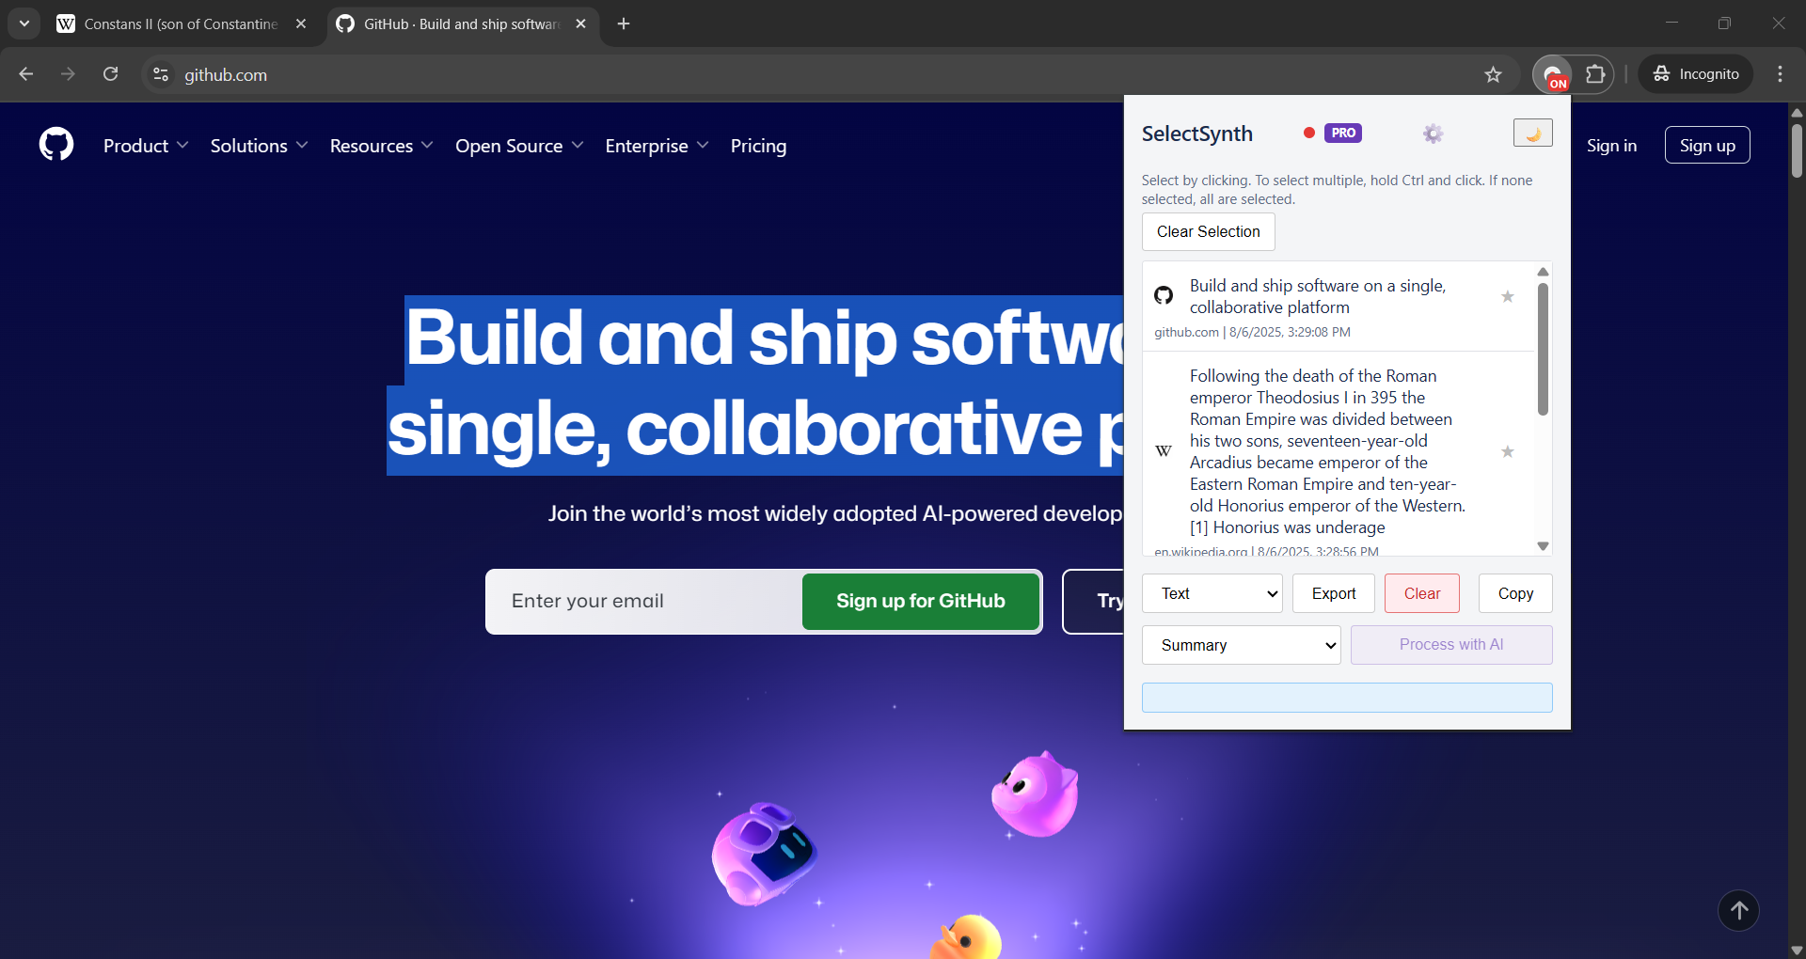The height and width of the screenshot is (959, 1806).
Task: Click the selection list scroll-down arrow
Action: pyautogui.click(x=1543, y=546)
